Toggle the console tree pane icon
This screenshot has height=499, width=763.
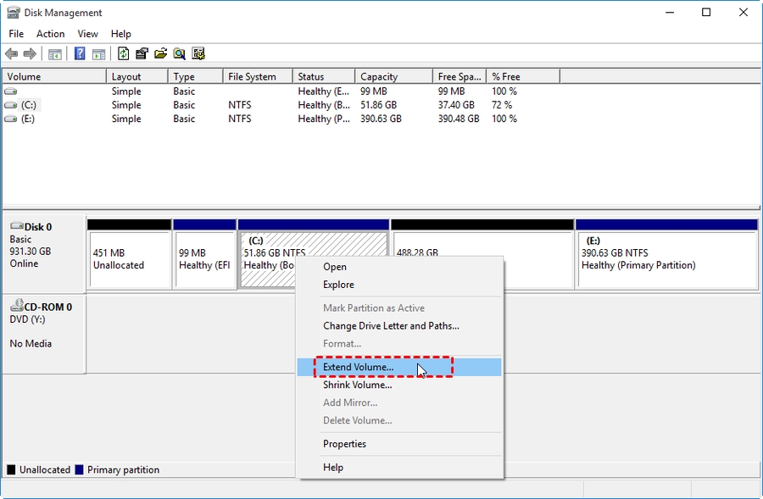(x=55, y=54)
